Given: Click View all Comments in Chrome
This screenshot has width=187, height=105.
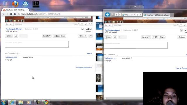Looking at the screenshot, I should (84, 67).
